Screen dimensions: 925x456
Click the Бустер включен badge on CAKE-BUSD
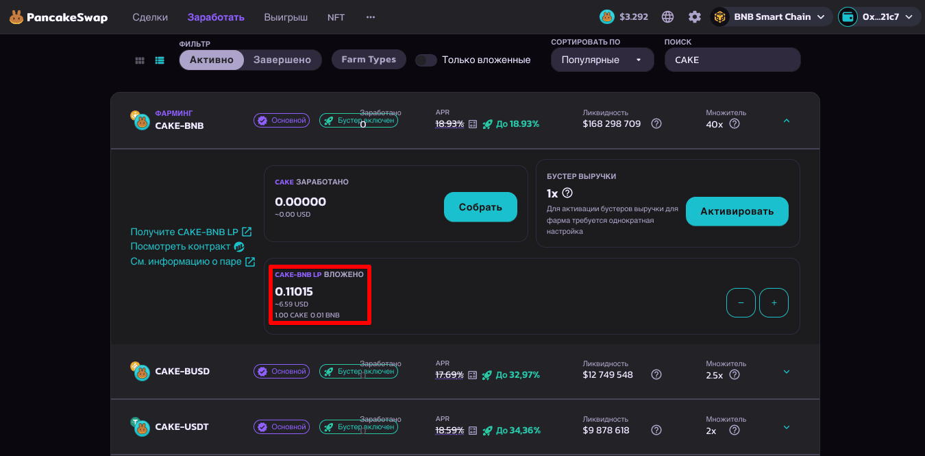(358, 372)
